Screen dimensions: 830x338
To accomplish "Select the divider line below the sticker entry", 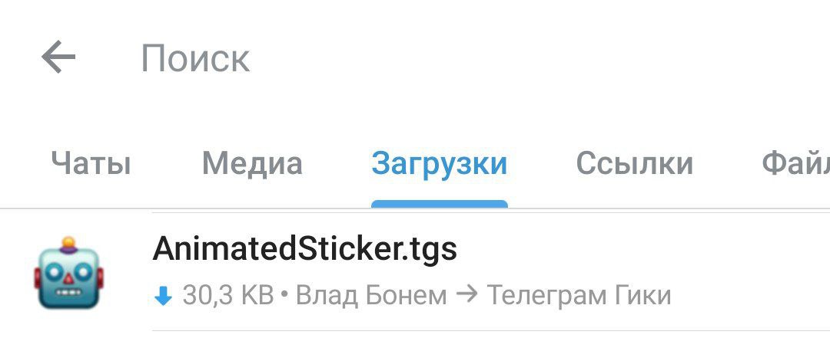I will coord(490,331).
